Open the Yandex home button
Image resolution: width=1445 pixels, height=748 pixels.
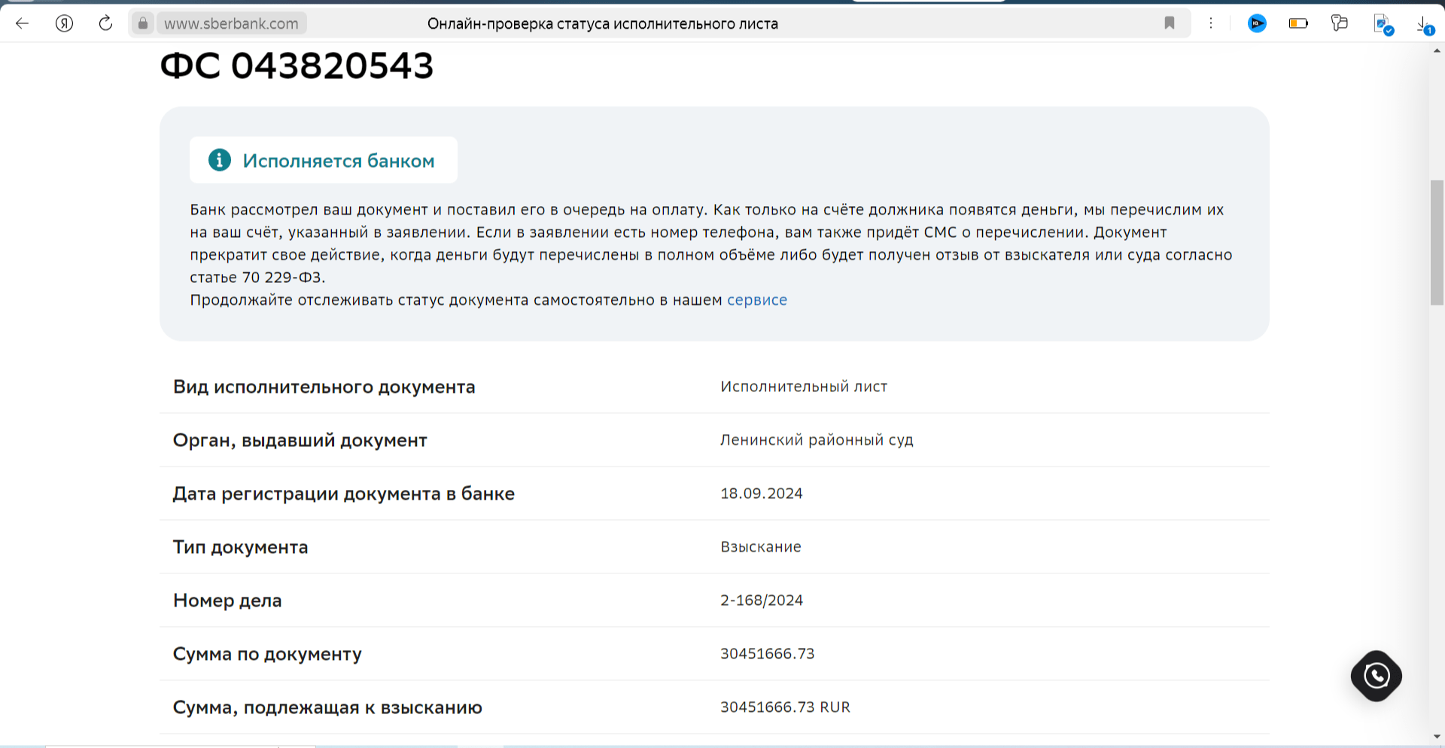click(x=65, y=23)
